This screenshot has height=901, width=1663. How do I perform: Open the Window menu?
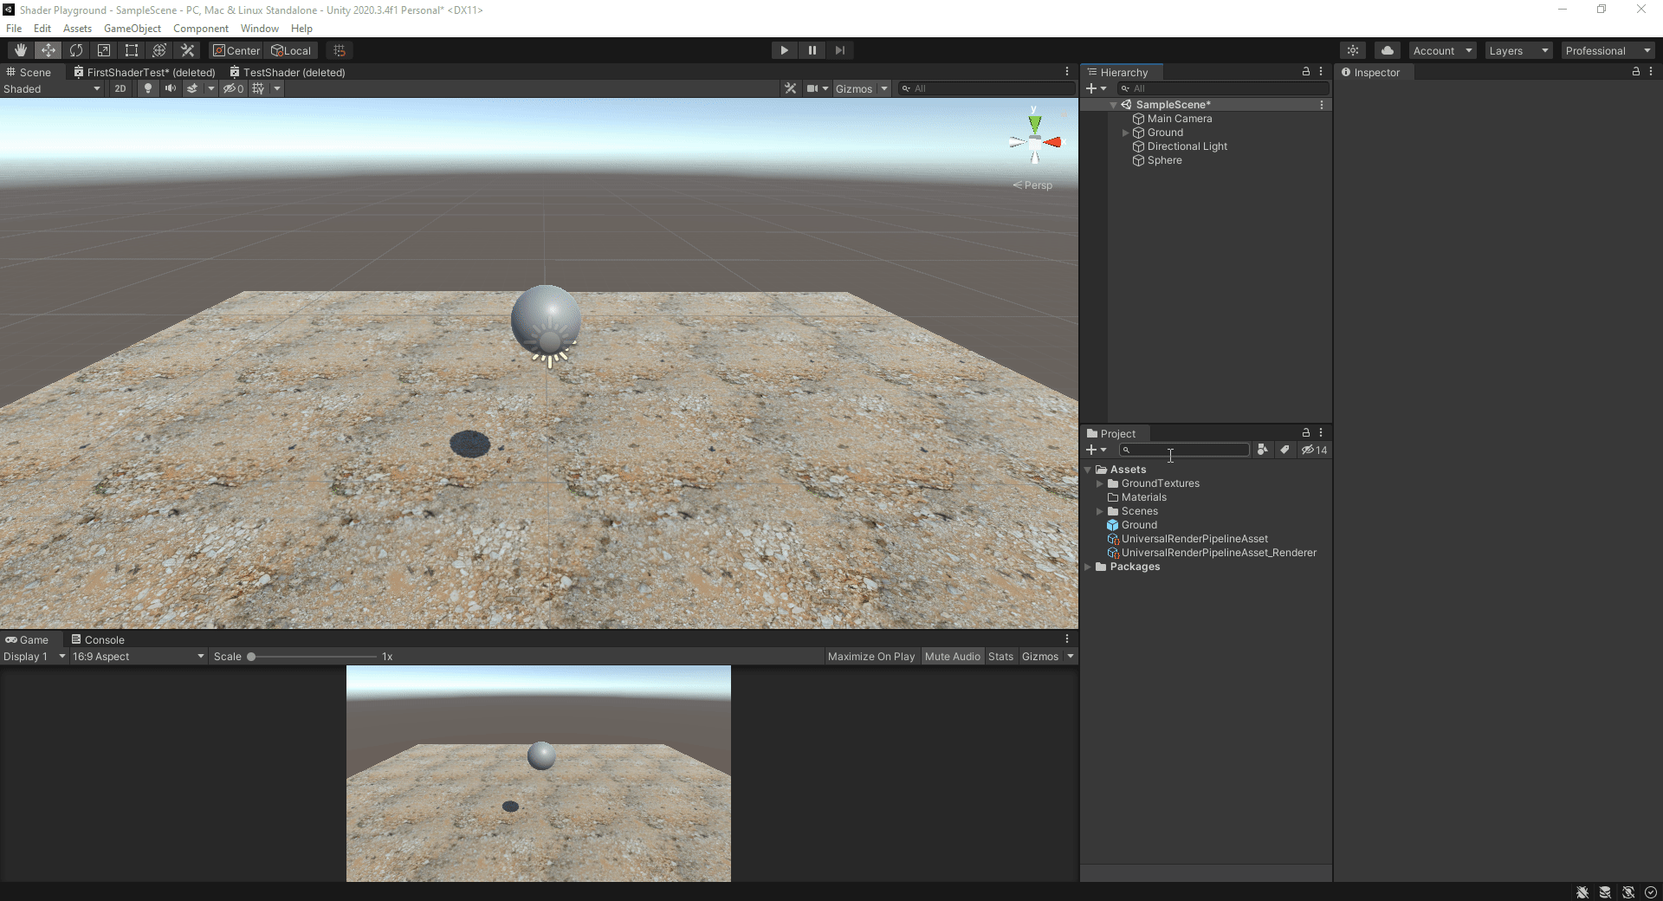click(260, 29)
